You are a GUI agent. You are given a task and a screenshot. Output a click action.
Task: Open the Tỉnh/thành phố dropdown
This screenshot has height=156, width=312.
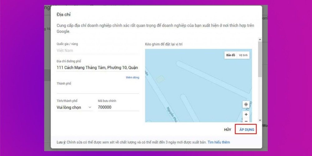[x=74, y=107]
